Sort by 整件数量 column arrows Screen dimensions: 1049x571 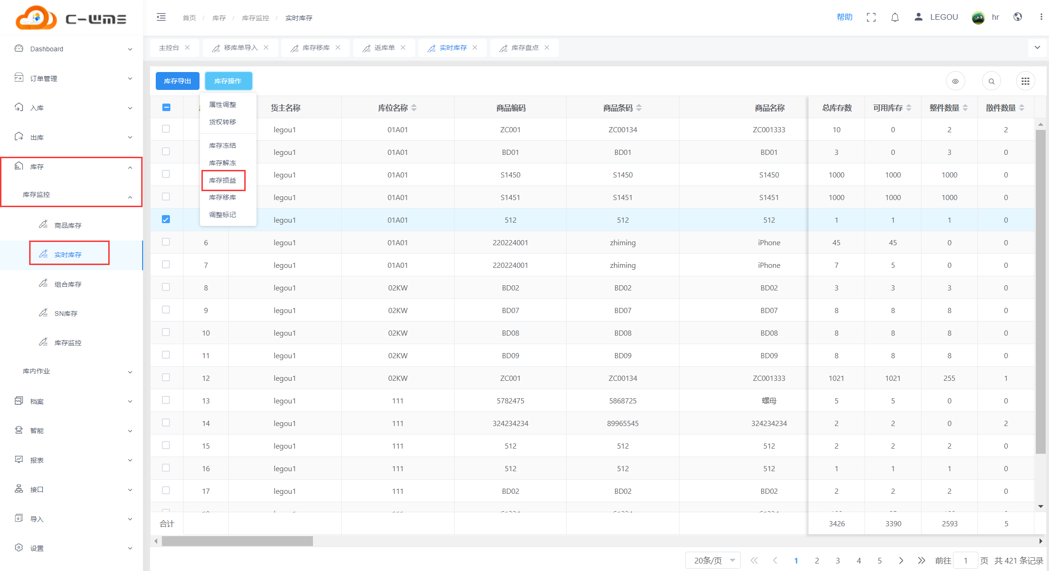click(x=965, y=108)
